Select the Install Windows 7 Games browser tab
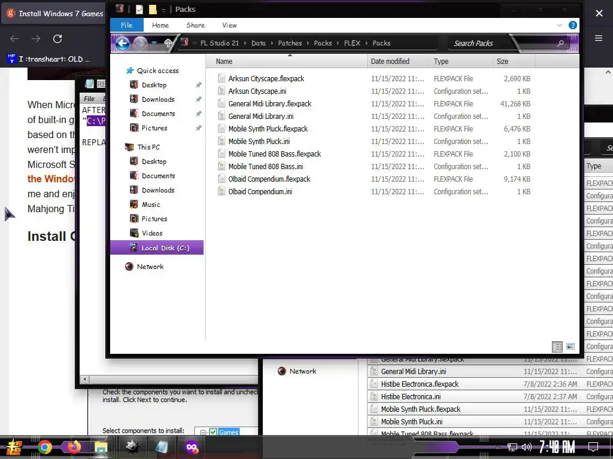Viewport: 613px width, 459px height. tap(54, 13)
